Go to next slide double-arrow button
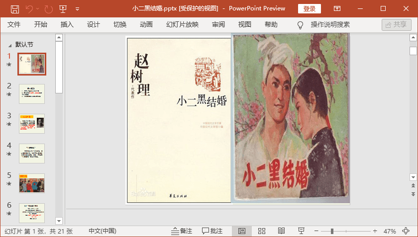 [413, 194]
